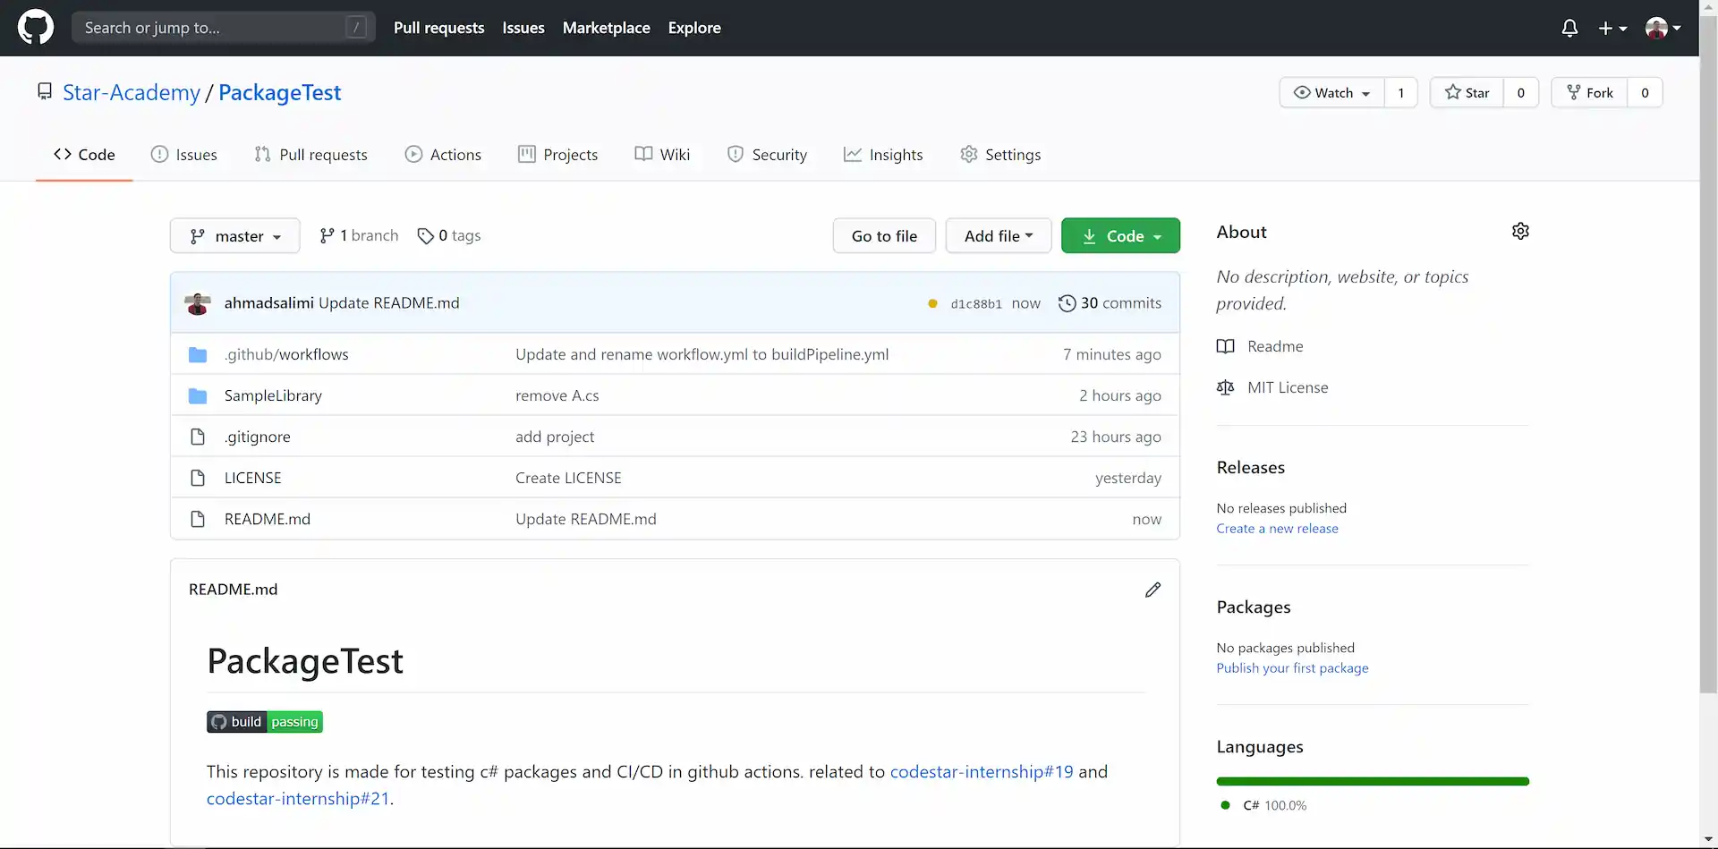This screenshot has height=849, width=1718.
Task: Open C# 100.0% language link
Action: [x=1263, y=805]
